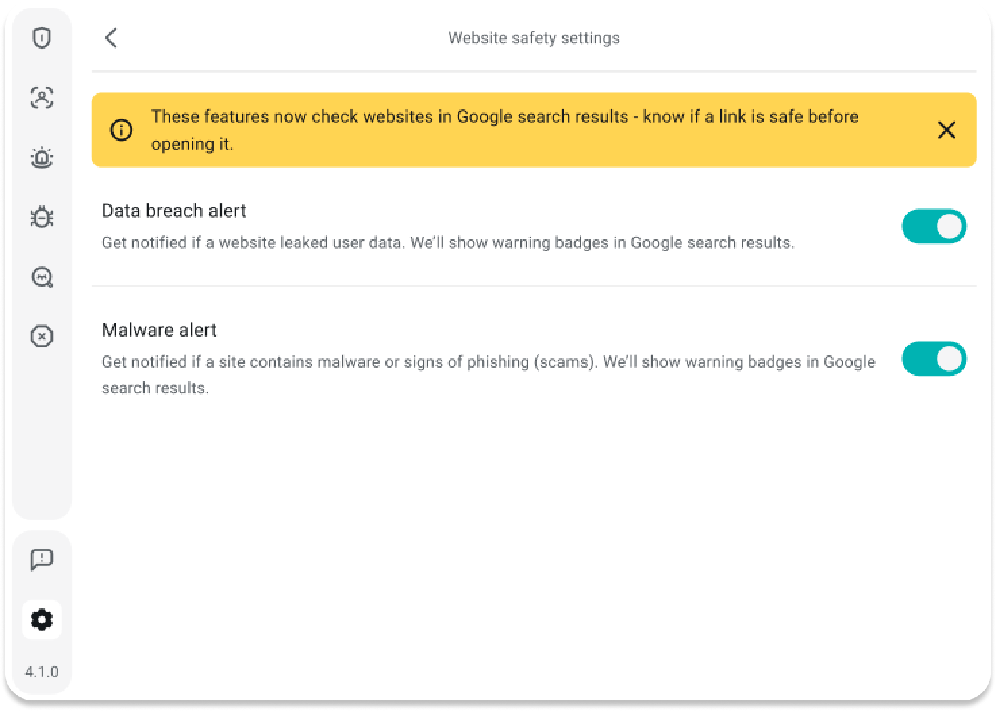The image size is (996, 711).
Task: Click the info icon in yellow banner
Action: [122, 130]
